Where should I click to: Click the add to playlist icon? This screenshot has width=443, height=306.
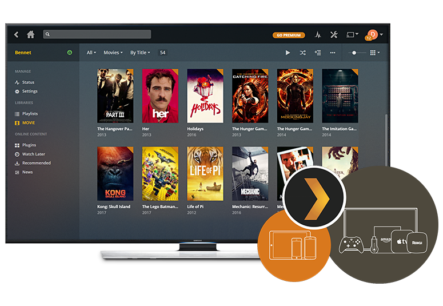tap(317, 53)
